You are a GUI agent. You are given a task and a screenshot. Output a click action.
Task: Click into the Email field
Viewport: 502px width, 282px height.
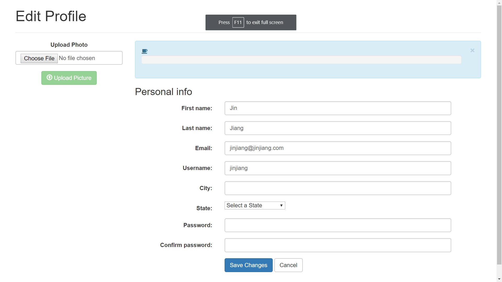coord(338,148)
